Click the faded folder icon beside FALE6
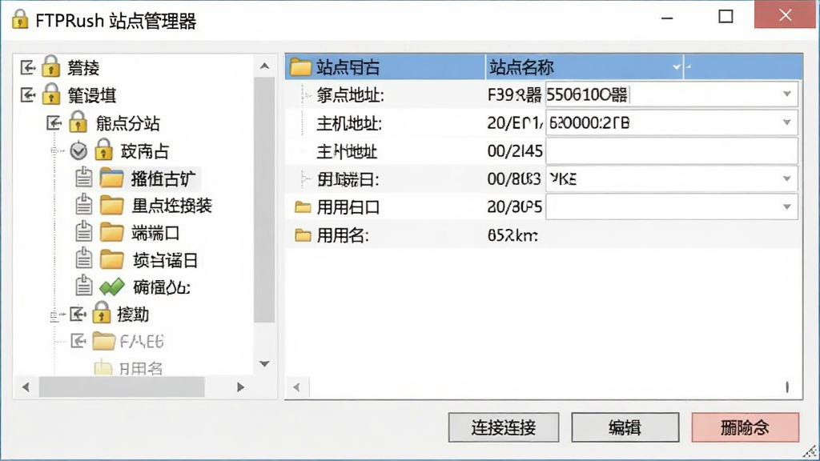Screen dimensions: 820x461 [103, 341]
